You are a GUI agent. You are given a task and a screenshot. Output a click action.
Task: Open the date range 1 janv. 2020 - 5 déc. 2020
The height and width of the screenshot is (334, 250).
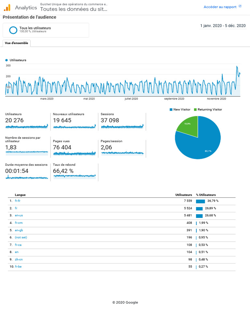(223, 26)
